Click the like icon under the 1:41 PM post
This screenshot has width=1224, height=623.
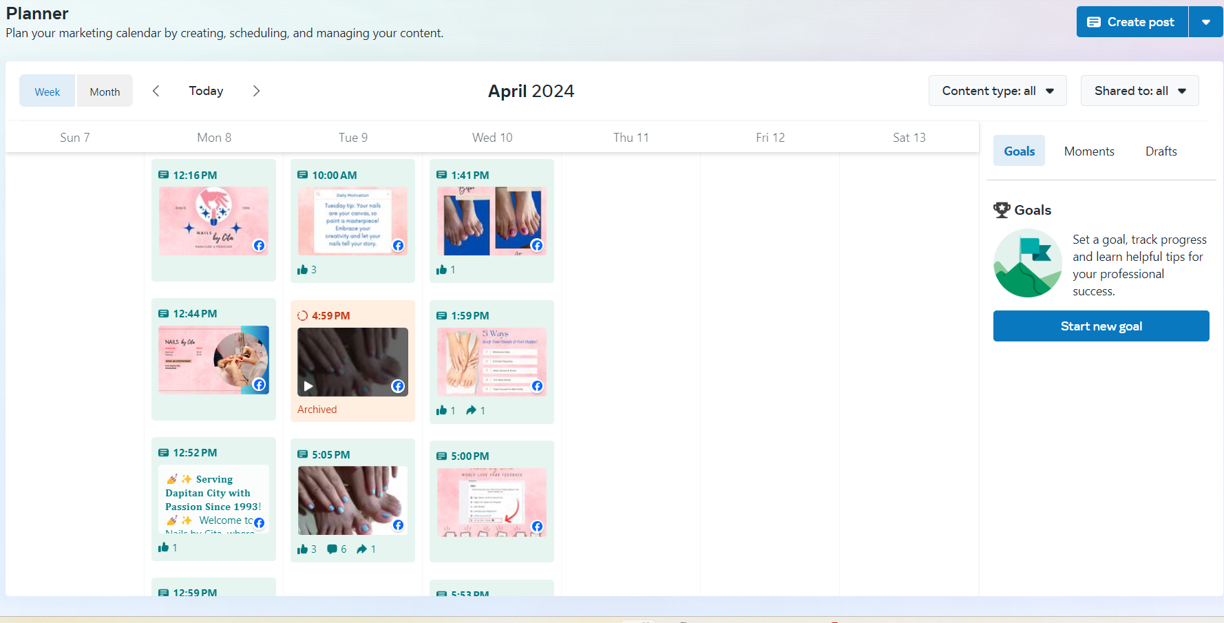[441, 270]
